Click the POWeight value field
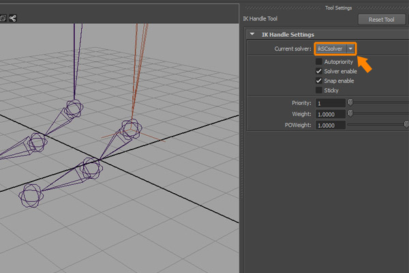The height and width of the screenshot is (273, 409). (x=330, y=126)
